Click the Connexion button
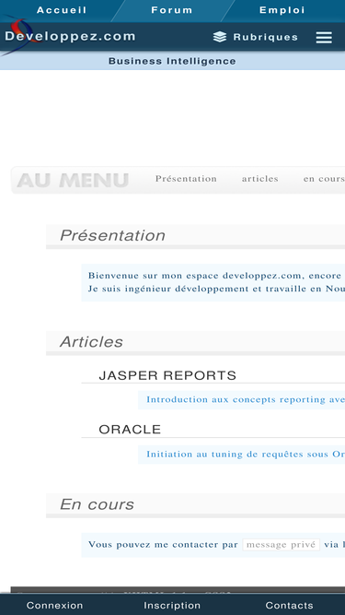Screen dimensions: 345x615 click(54, 605)
